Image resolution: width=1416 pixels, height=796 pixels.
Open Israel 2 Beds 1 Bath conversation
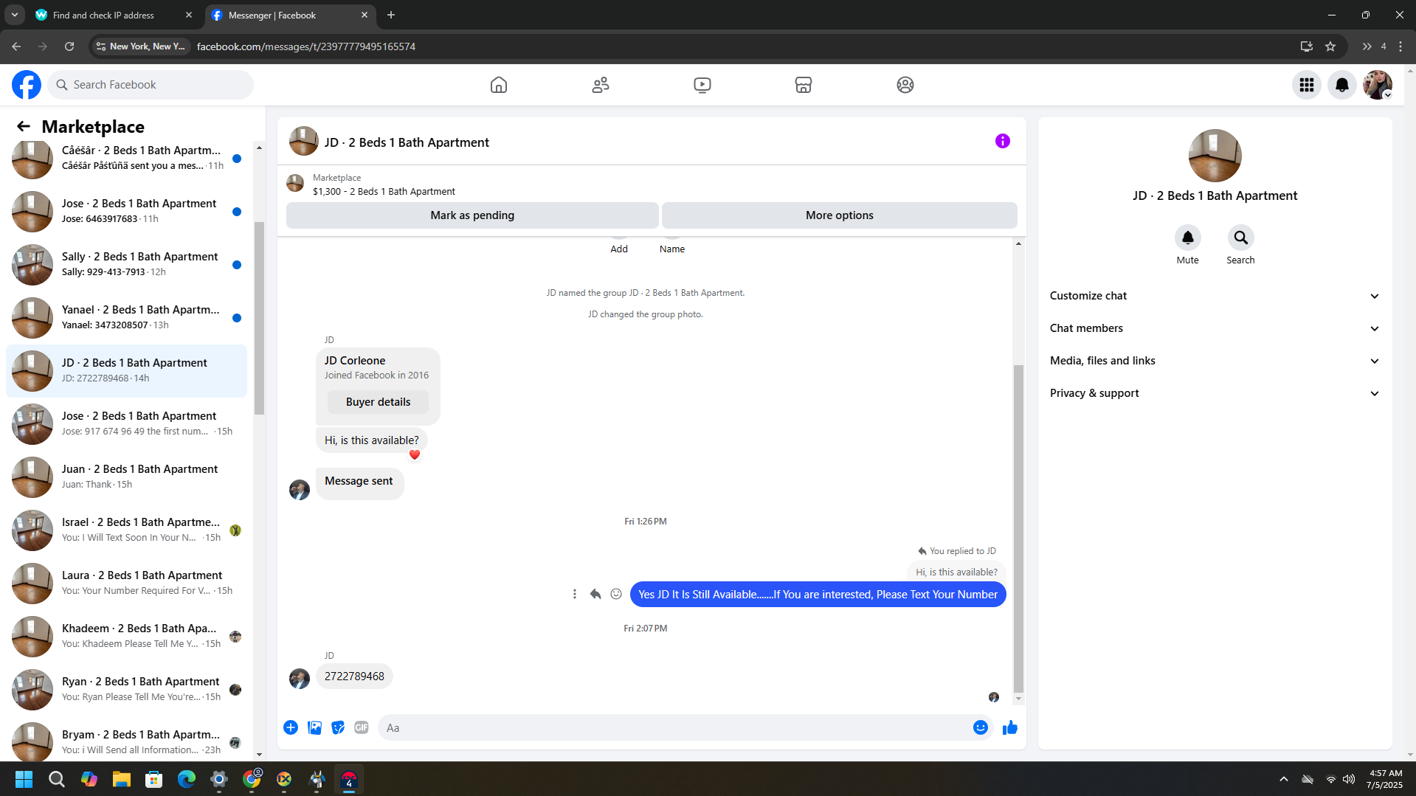click(x=127, y=530)
